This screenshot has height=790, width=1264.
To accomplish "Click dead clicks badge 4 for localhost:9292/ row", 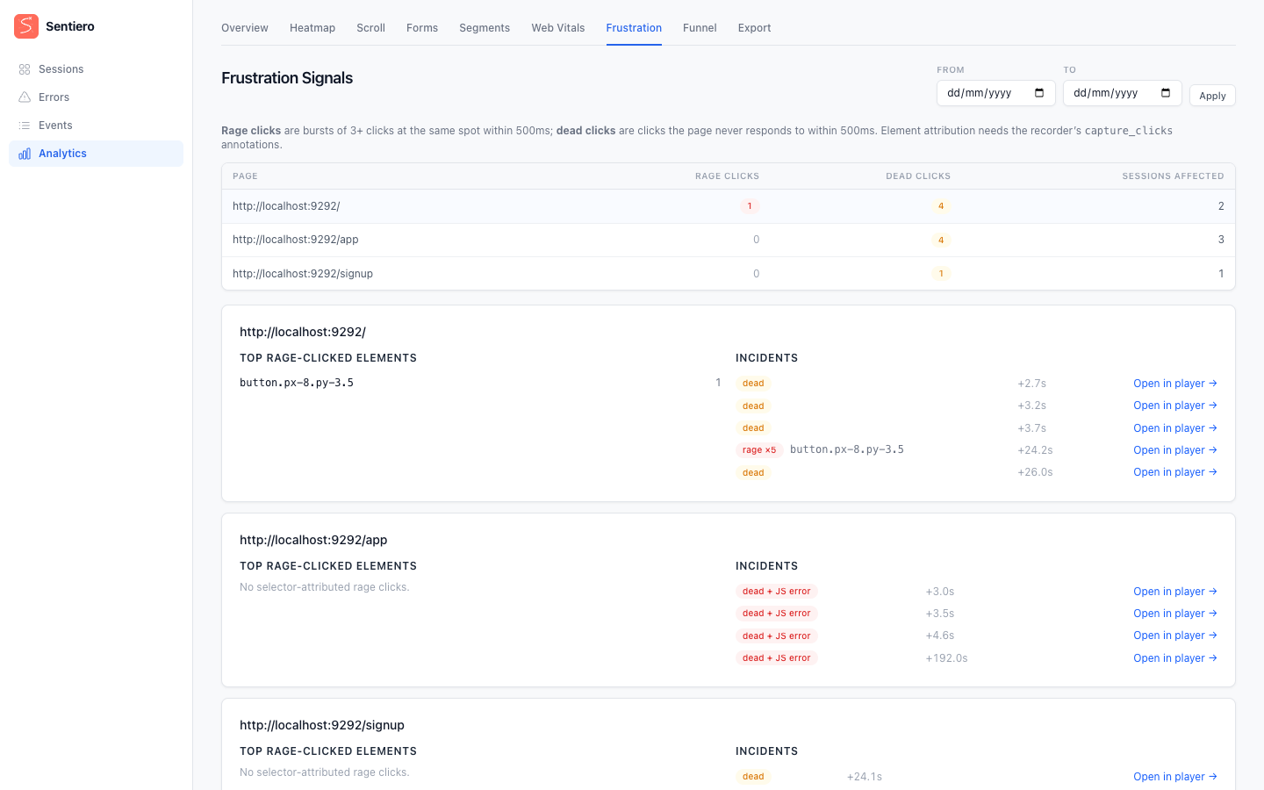I will click(x=941, y=206).
